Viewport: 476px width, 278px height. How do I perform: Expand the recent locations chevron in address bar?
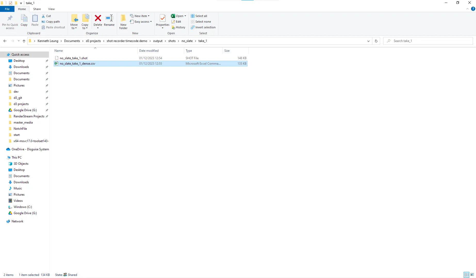point(18,41)
